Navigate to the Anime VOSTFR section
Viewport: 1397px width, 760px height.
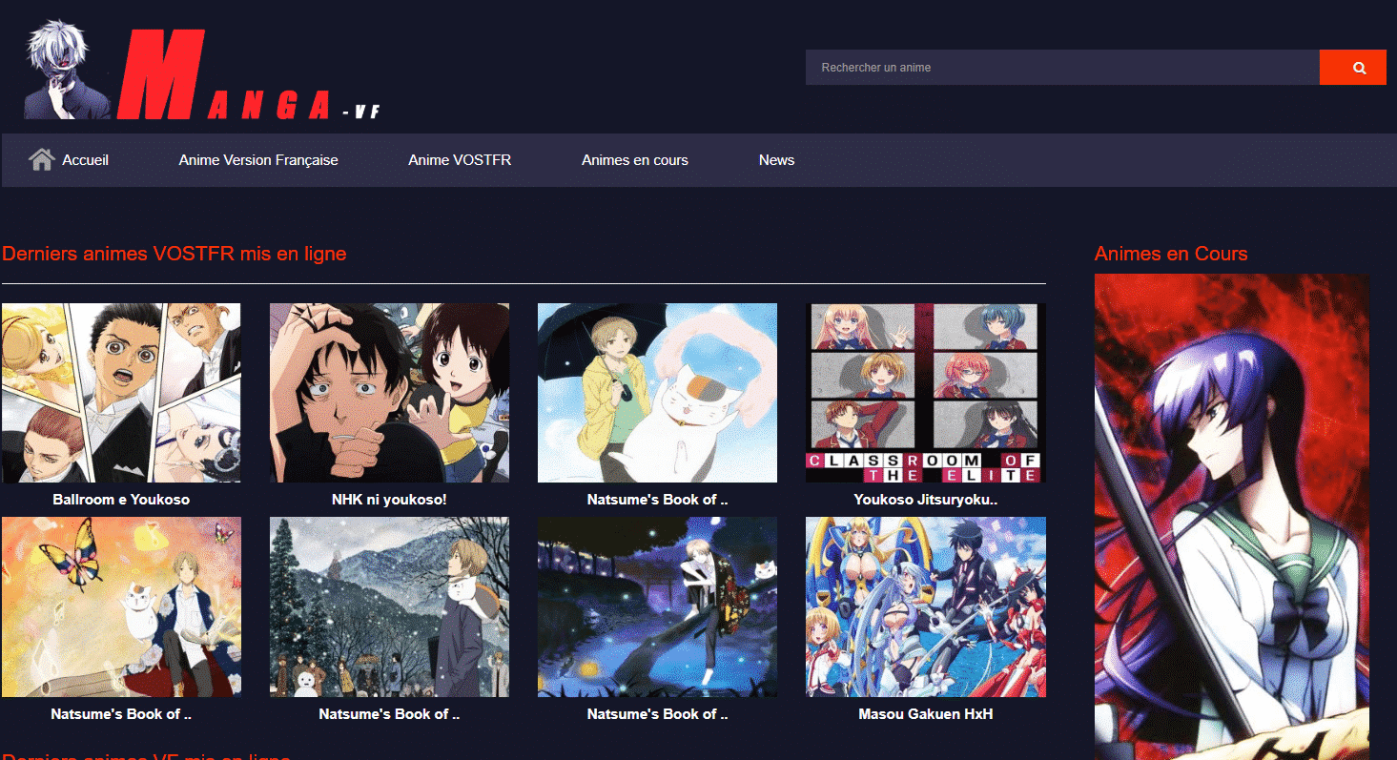[x=460, y=160]
